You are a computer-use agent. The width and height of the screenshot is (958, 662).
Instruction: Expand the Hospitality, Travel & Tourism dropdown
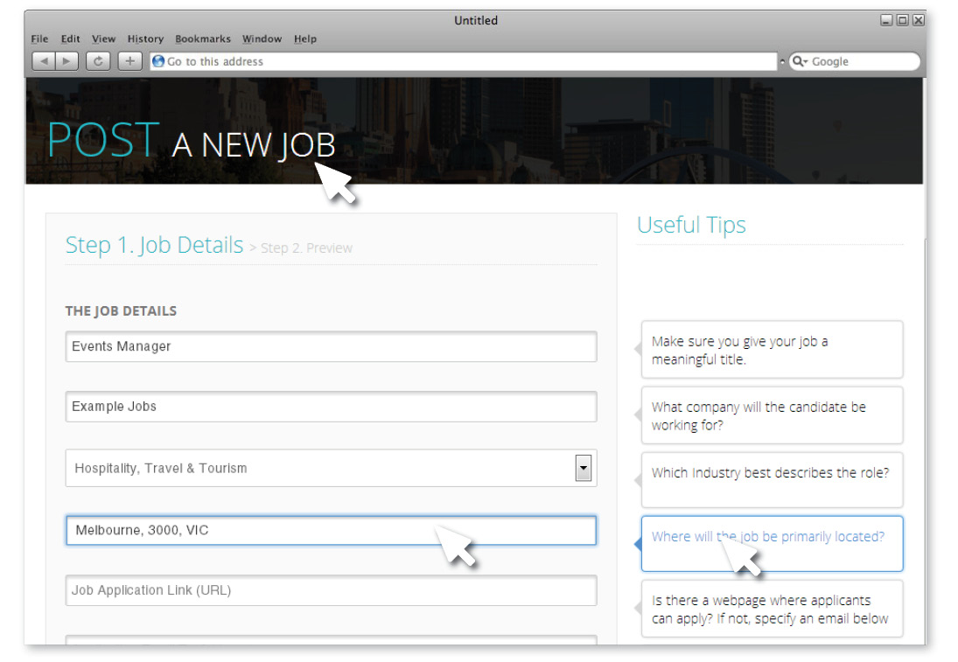point(583,468)
